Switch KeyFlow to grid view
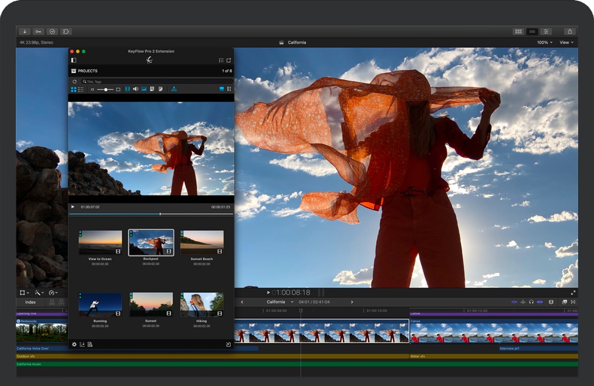Screen dimensions: 594x386 pyautogui.click(x=74, y=89)
